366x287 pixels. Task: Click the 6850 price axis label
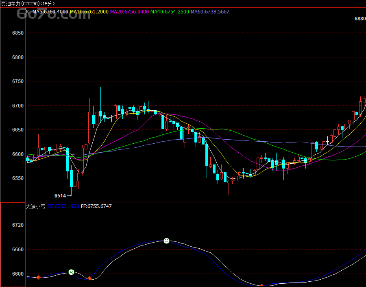point(18,33)
